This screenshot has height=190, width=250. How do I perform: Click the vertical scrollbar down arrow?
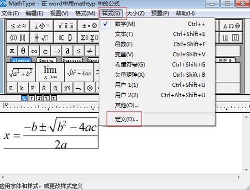coord(246,170)
